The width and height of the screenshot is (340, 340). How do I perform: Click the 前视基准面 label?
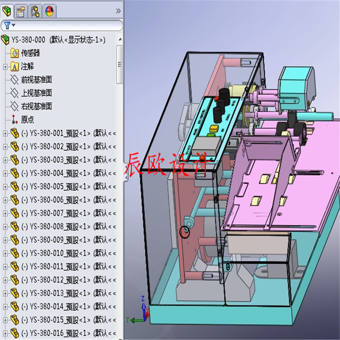(x=37, y=80)
